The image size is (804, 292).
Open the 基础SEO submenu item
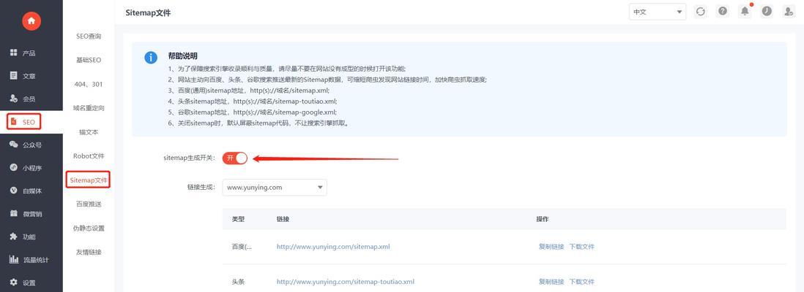pos(89,61)
